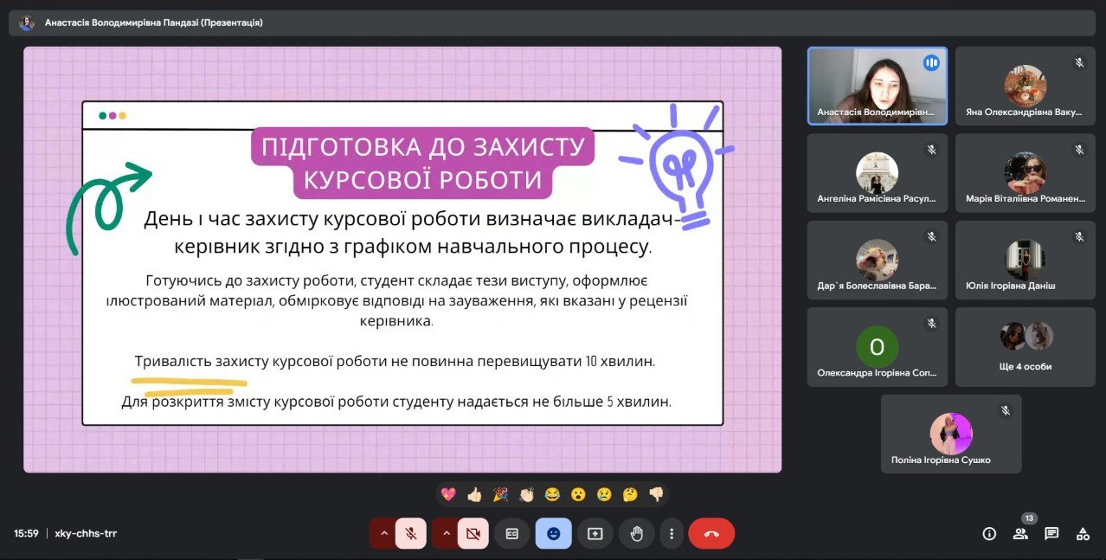This screenshot has height=560, width=1106.
Task: Open the three-dot more options menu
Action: click(672, 534)
